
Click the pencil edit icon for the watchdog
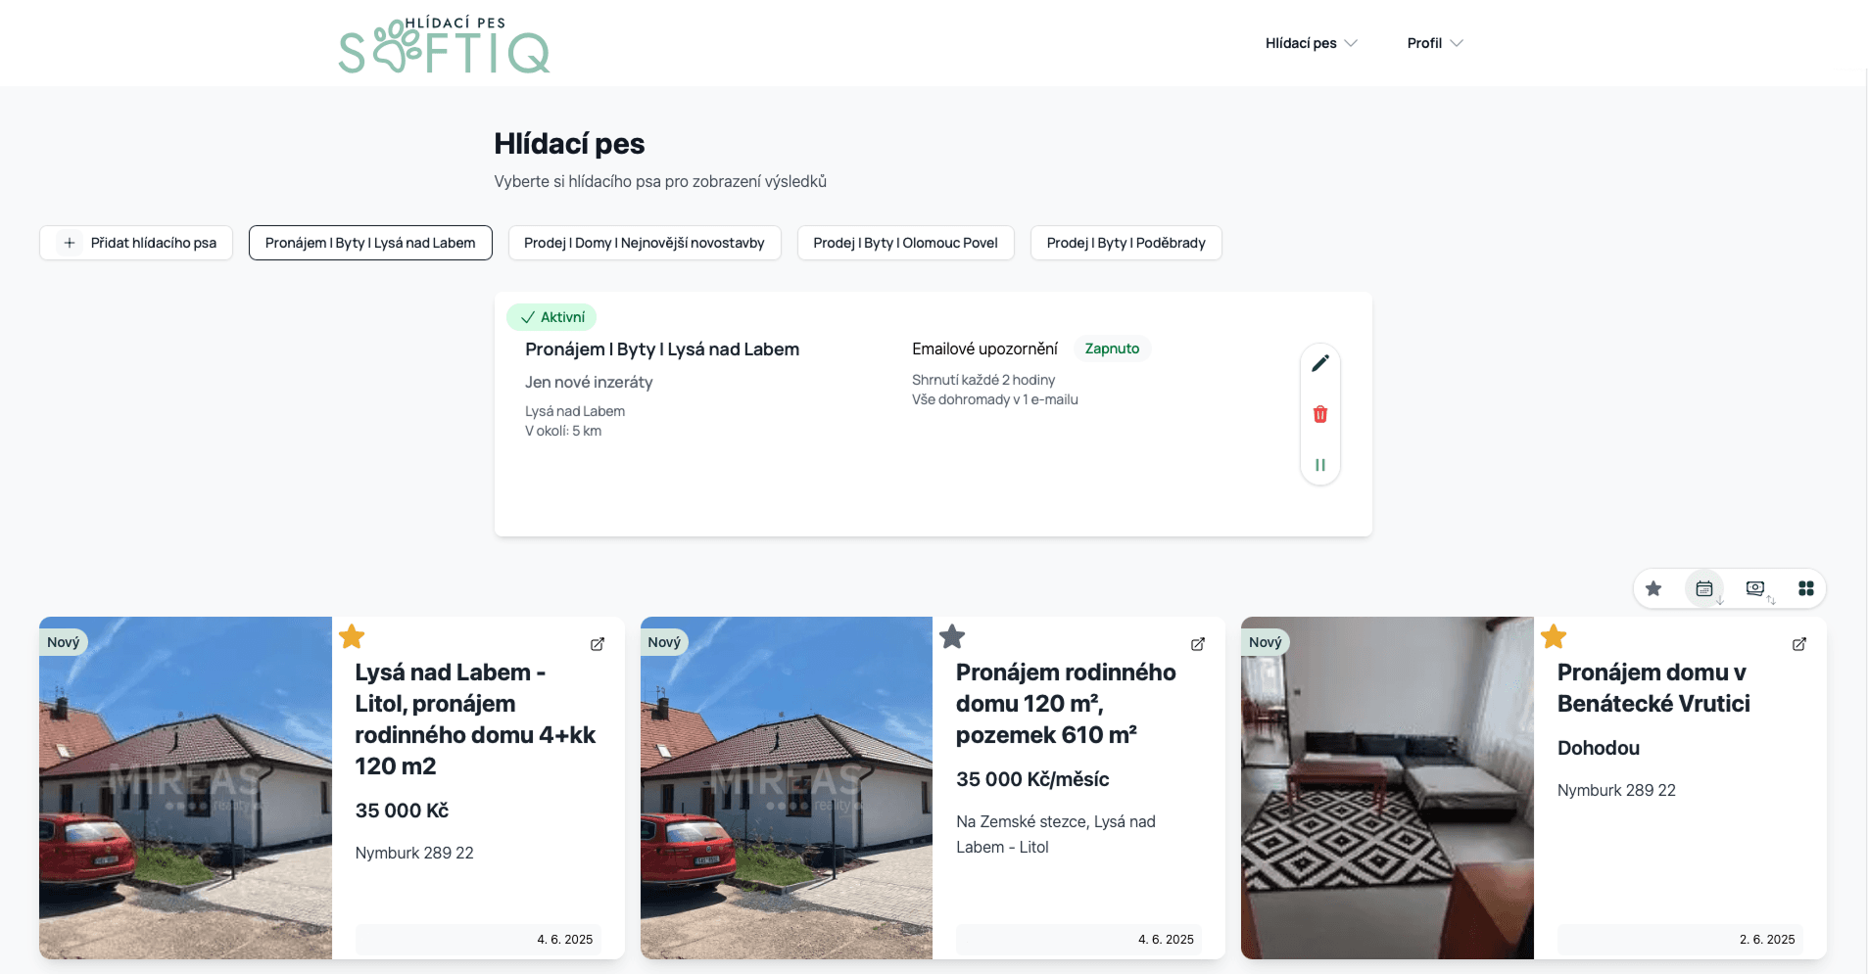point(1319,363)
